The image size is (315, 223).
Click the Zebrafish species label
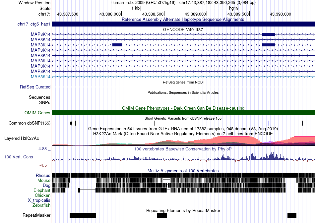click(41, 205)
